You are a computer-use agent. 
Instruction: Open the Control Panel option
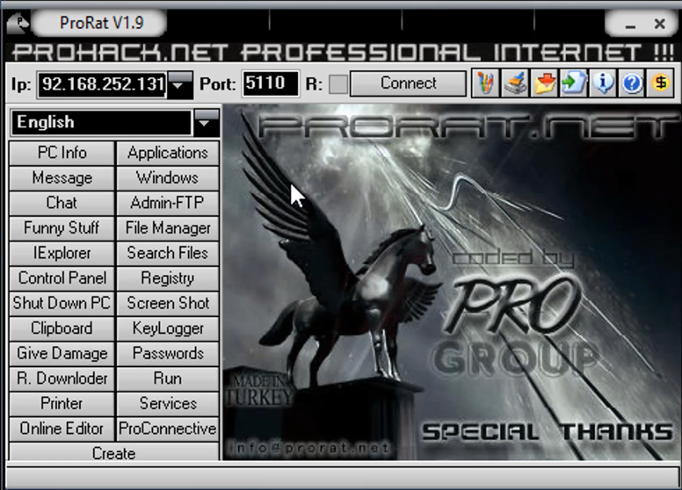[62, 278]
